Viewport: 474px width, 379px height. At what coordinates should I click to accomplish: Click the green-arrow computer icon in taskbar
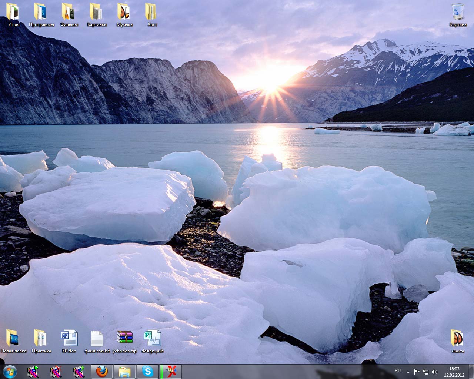coord(79,371)
